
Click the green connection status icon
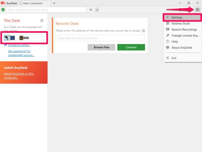point(3,10)
